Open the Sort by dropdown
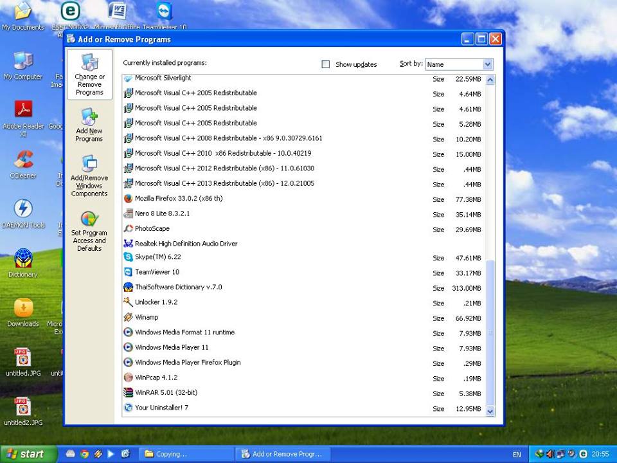Screen dimensions: 617x463 [487, 64]
